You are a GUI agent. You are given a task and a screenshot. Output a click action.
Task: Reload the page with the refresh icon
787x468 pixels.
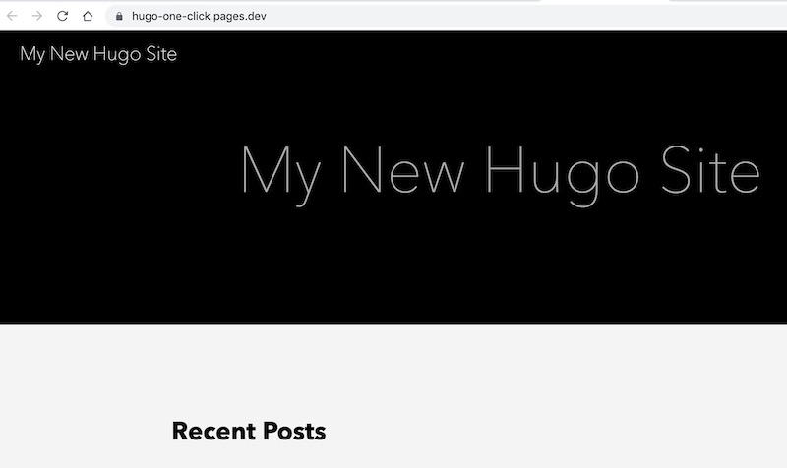[x=62, y=16]
